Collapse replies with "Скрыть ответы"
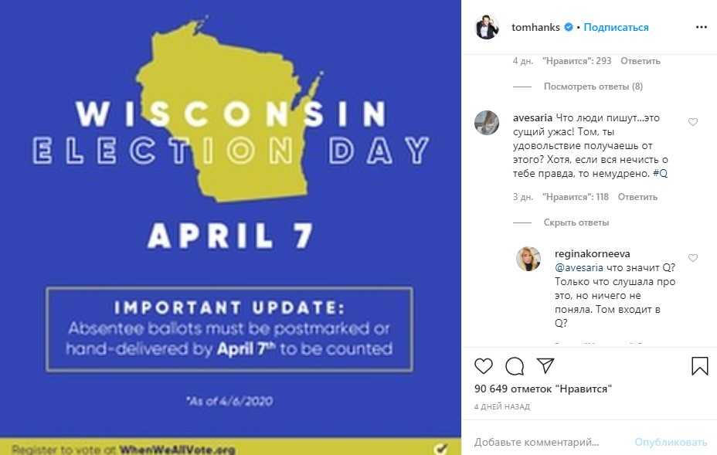This screenshot has width=717, height=455. pos(576,222)
